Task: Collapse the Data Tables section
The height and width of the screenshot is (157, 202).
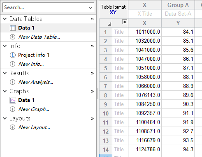Action: (x=5, y=19)
